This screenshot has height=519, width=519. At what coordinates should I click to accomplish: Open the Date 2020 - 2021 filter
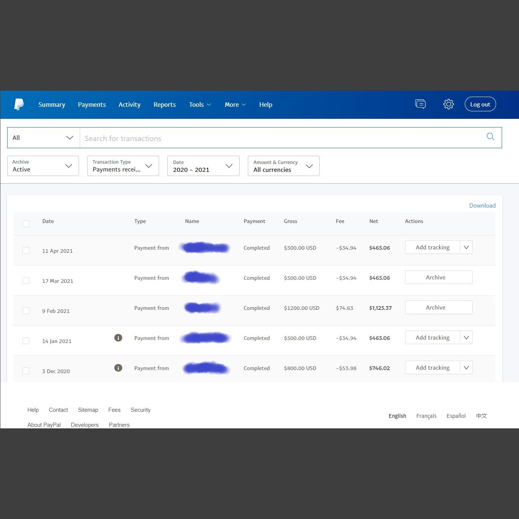203,166
